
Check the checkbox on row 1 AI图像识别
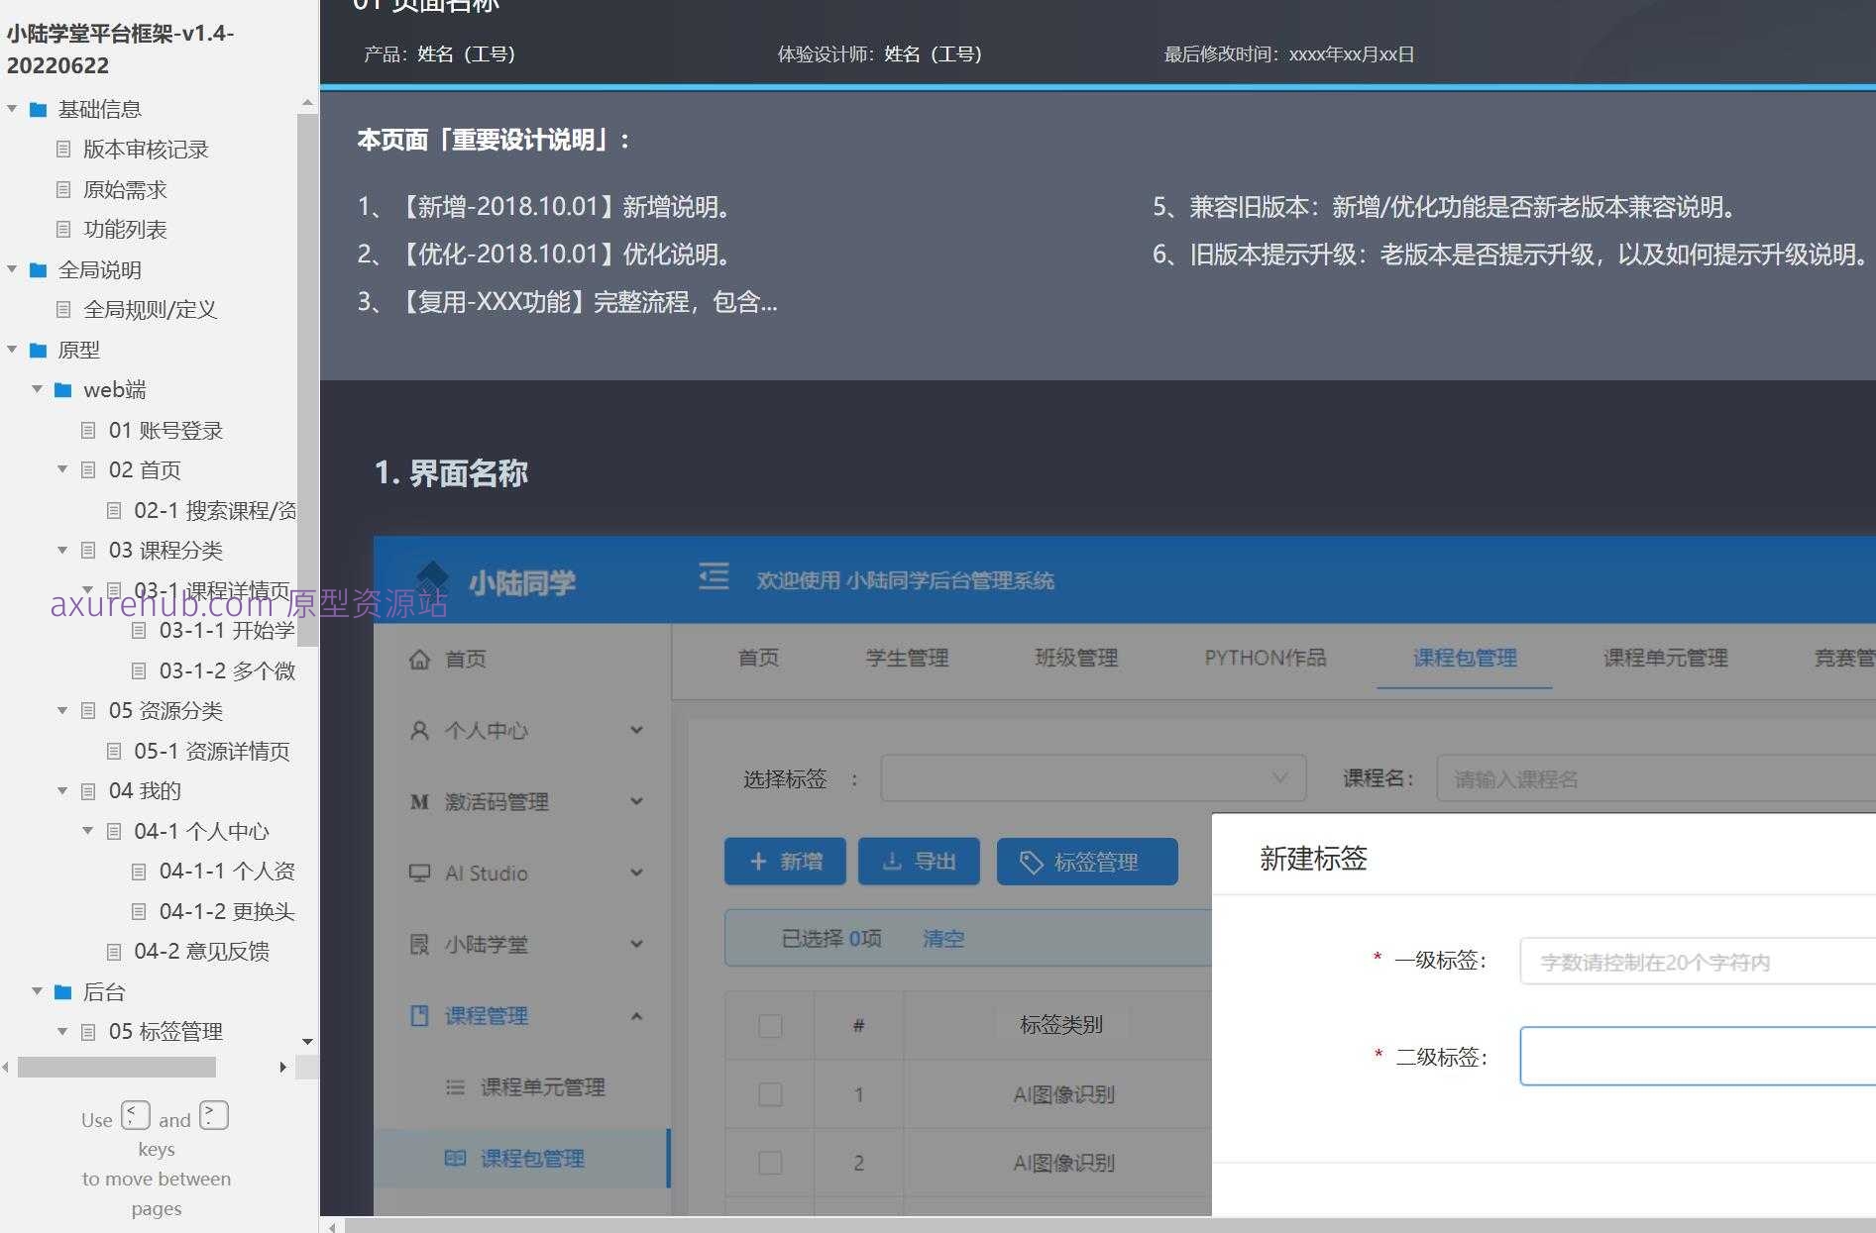click(770, 1094)
